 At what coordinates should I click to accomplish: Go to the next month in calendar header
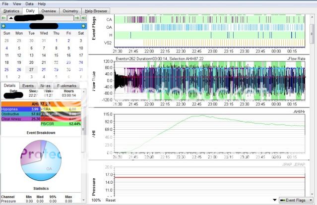[x=83, y=26]
